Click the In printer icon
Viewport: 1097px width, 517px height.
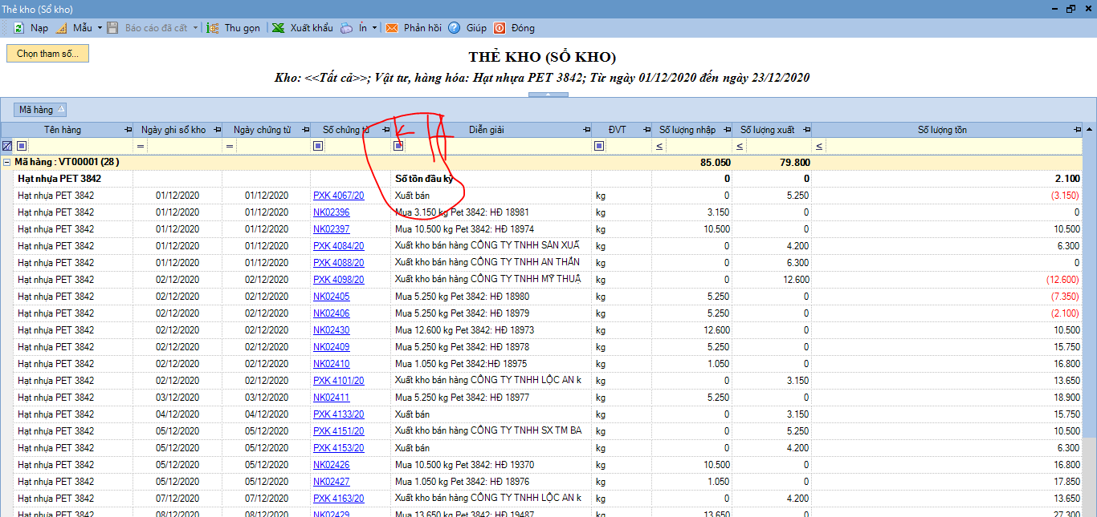pyautogui.click(x=346, y=28)
